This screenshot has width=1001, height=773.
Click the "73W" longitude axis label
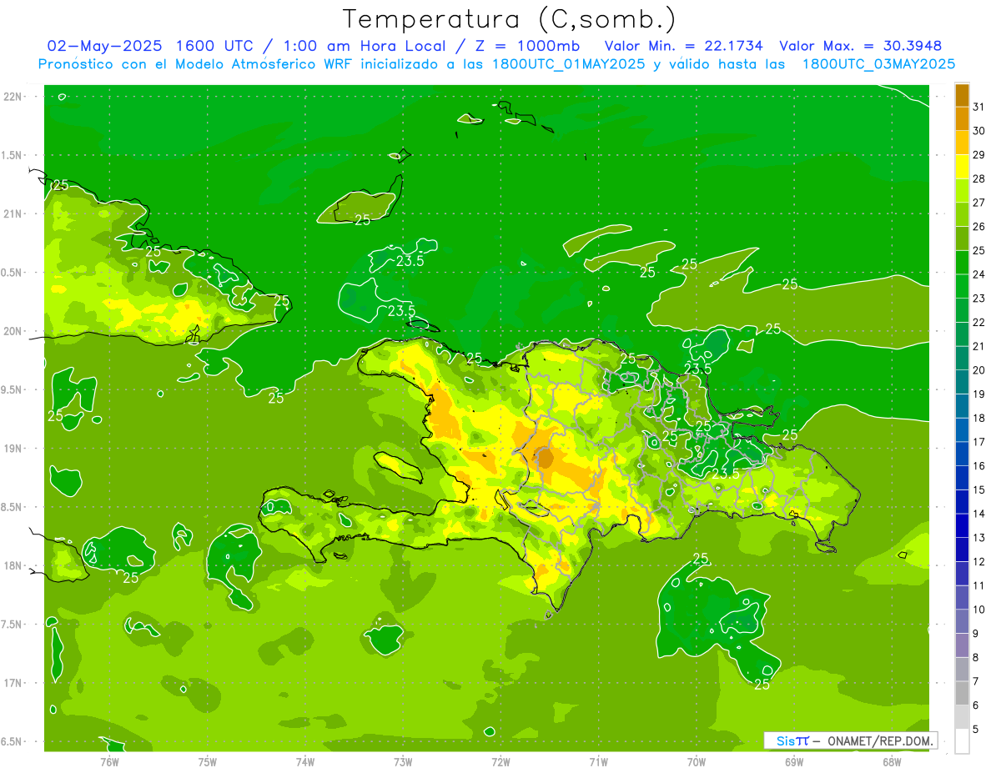tap(403, 761)
